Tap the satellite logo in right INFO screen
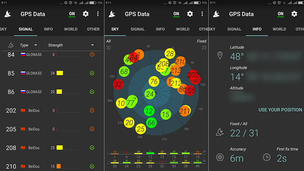The width and height of the screenshot is (304, 171). coord(216,14)
